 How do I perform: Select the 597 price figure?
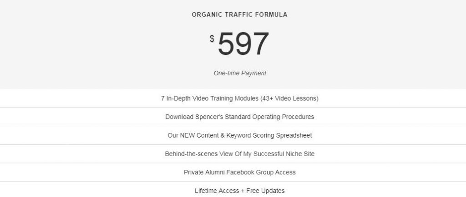click(x=243, y=44)
